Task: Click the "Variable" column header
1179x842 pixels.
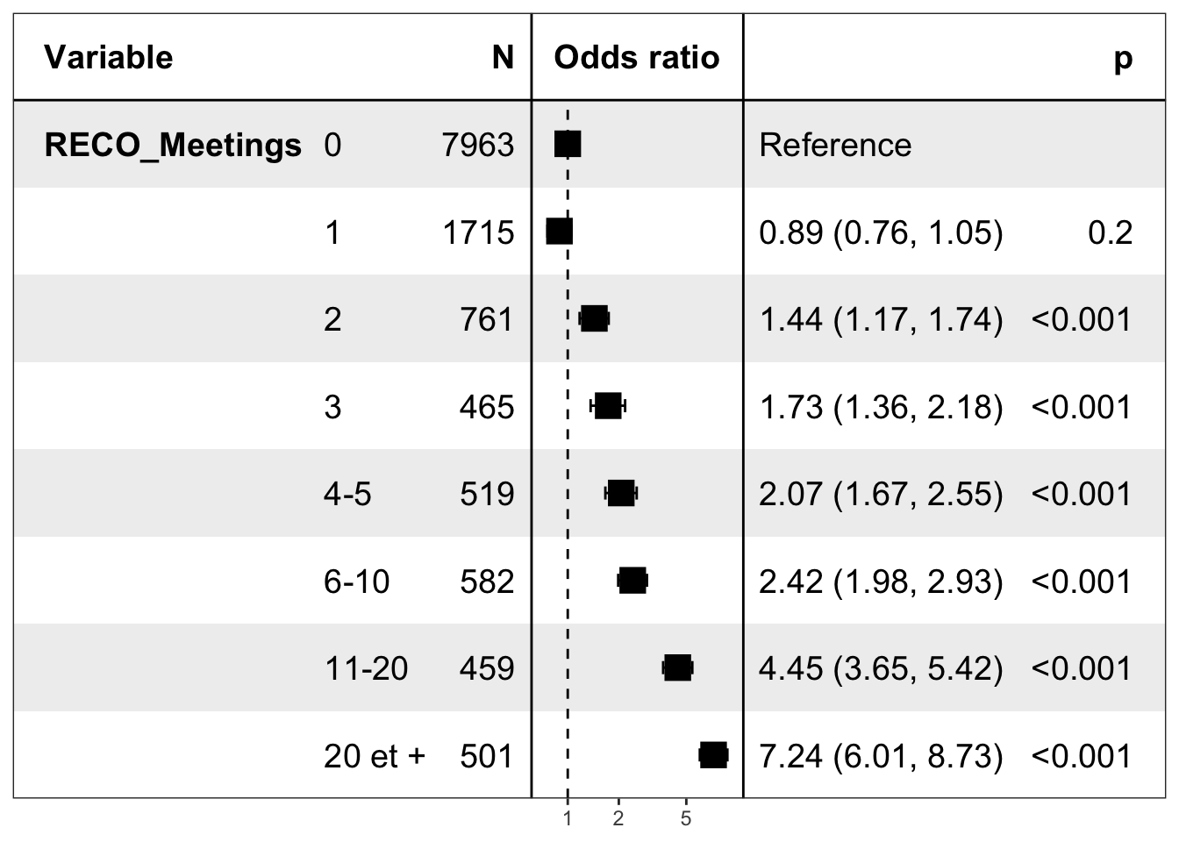Action: click(109, 58)
